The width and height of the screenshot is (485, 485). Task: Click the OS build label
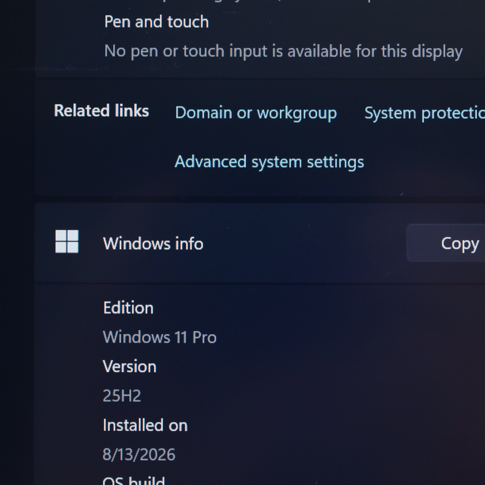click(x=134, y=480)
